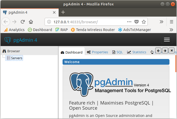Click the dashboard vertical scrollbar
The image size is (177, 119).
[x=176, y=64]
